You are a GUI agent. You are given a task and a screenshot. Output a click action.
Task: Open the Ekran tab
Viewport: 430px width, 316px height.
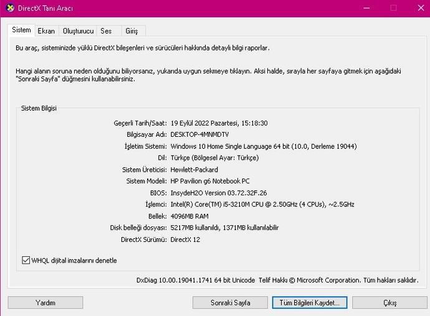[46, 31]
